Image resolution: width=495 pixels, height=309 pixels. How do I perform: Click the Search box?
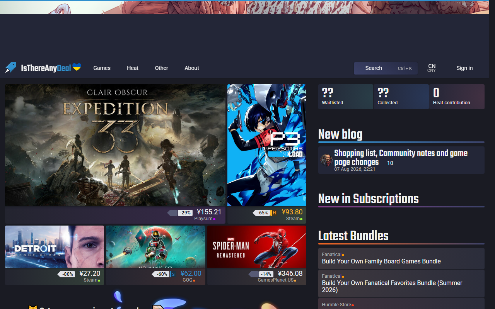[386, 68]
